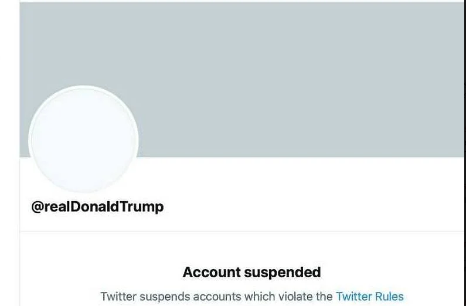
Task: Click the white border ring of avatar
Action: [83, 87]
